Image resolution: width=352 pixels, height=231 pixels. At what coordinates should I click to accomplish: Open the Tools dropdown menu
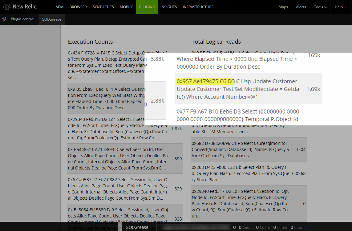coord(320,7)
